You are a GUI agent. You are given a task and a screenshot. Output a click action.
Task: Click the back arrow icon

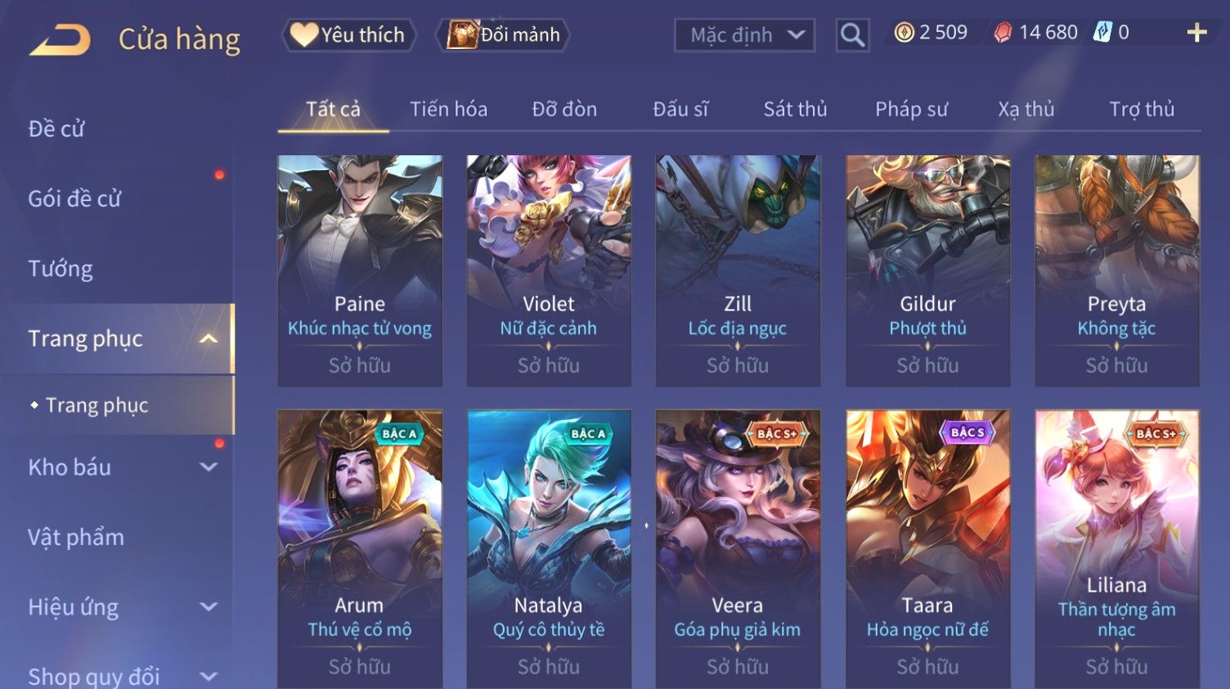point(60,39)
